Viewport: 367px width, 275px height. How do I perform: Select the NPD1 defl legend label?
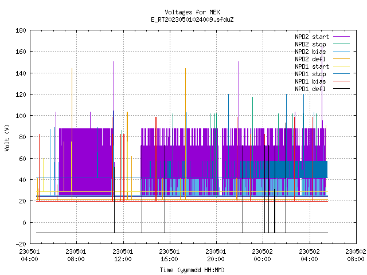pyautogui.click(x=310, y=89)
